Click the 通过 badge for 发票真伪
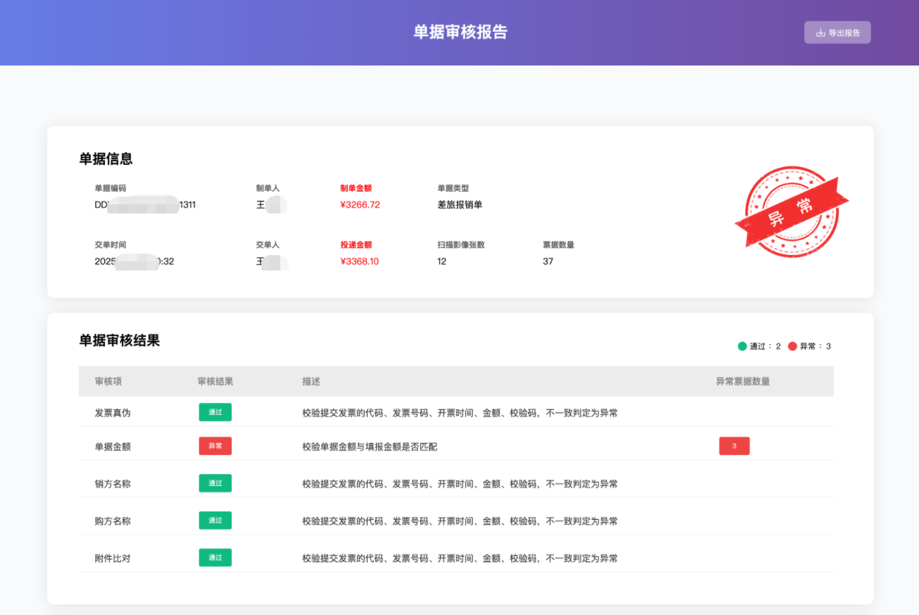 click(x=215, y=412)
